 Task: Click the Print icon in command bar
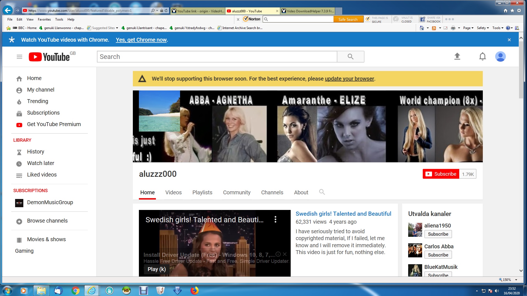(x=453, y=28)
